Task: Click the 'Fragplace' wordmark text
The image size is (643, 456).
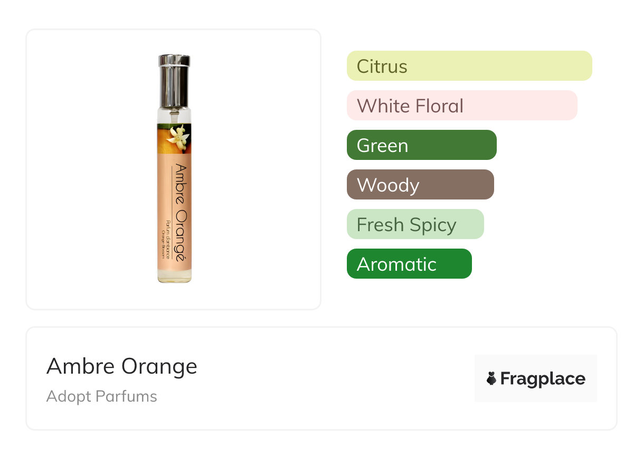Action: [x=543, y=378]
